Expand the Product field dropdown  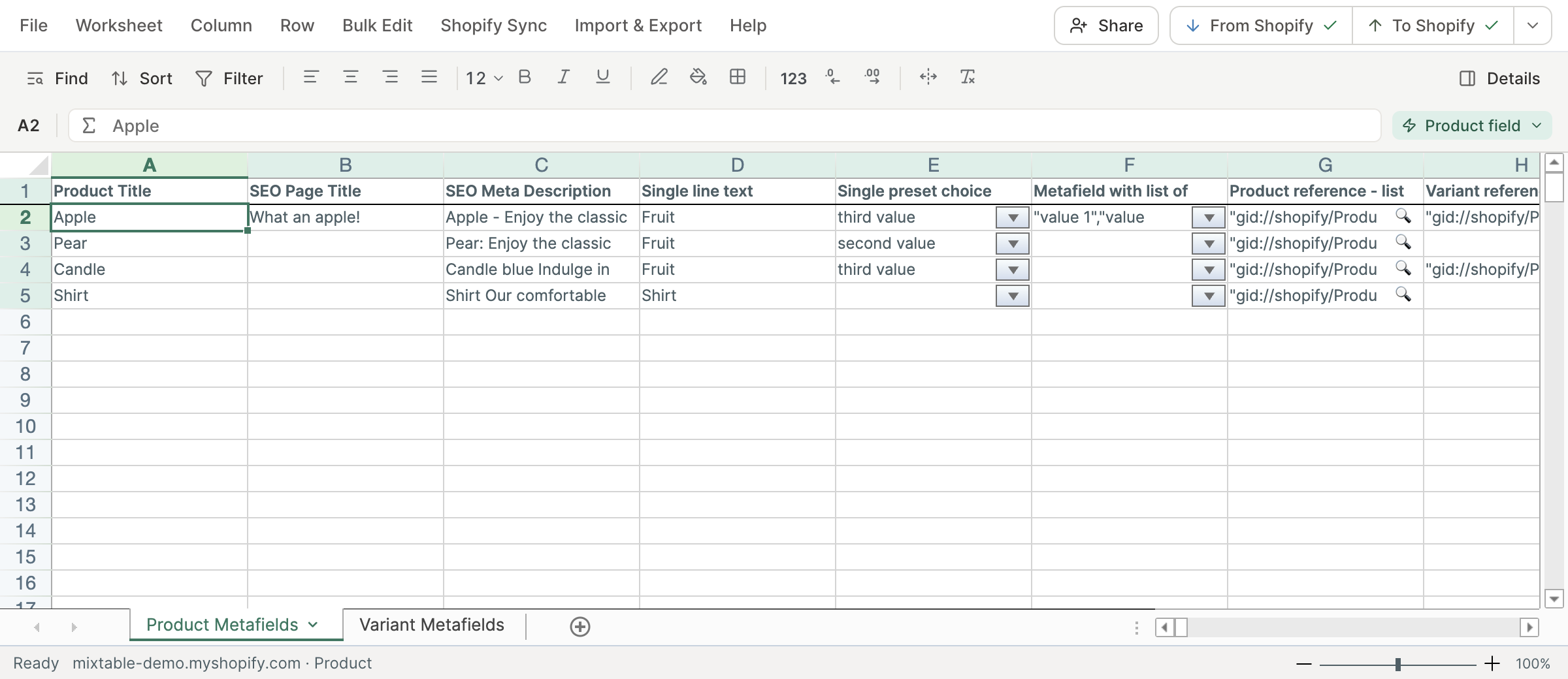1472,125
